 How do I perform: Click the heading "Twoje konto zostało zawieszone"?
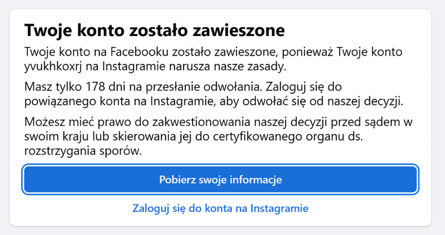(155, 30)
